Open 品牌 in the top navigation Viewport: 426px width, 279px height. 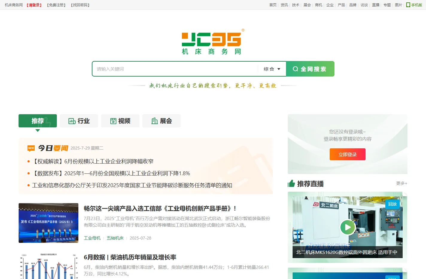click(353, 5)
